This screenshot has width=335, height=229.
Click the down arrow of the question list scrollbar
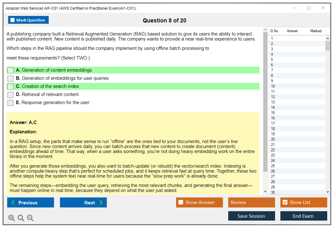click(328, 191)
